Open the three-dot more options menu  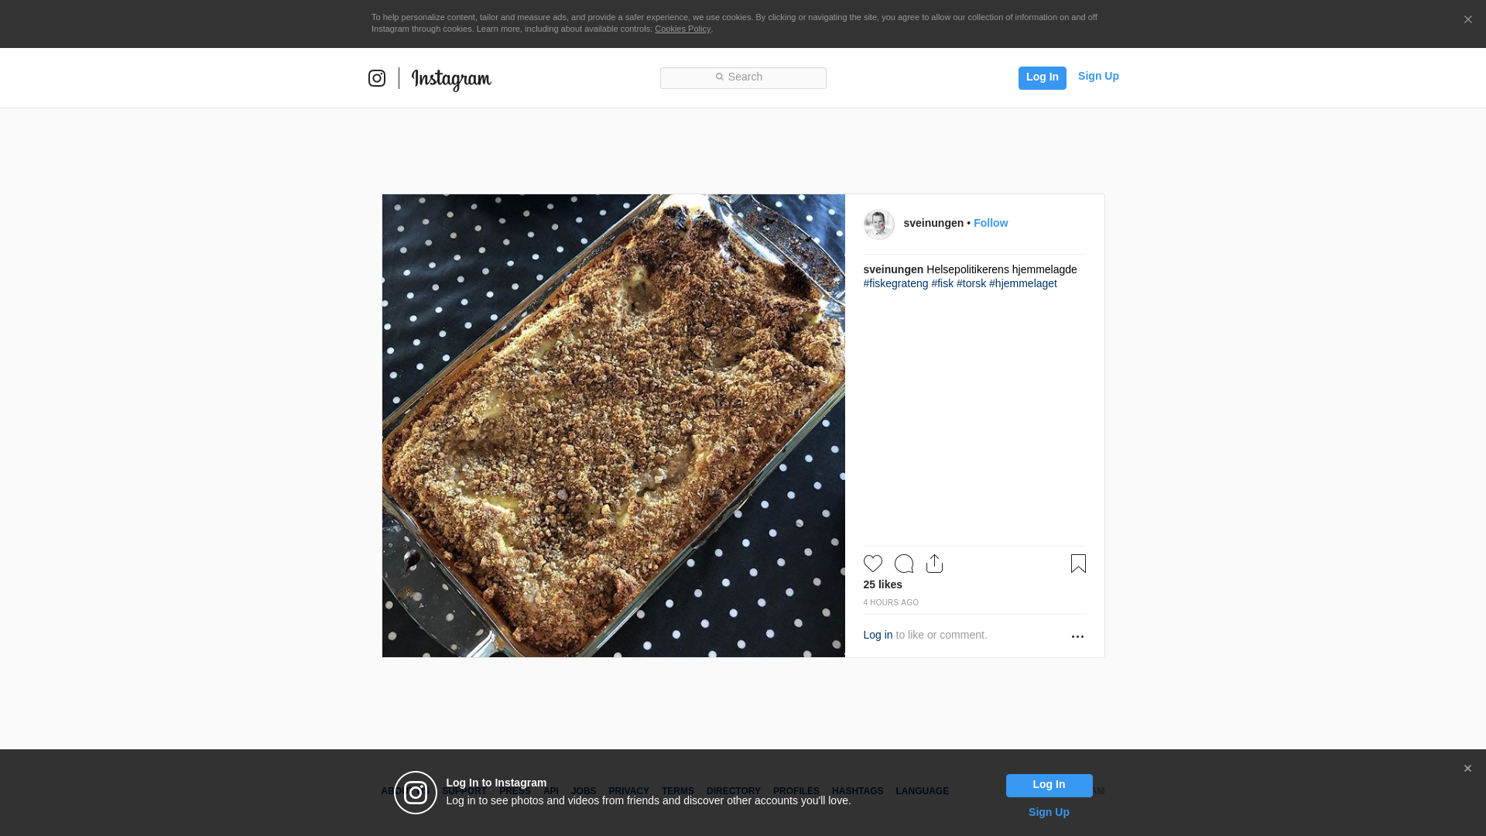[x=1077, y=636]
